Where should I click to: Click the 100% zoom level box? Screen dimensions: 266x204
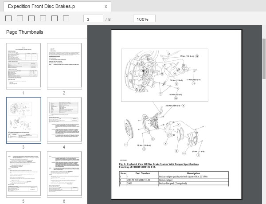click(x=144, y=19)
